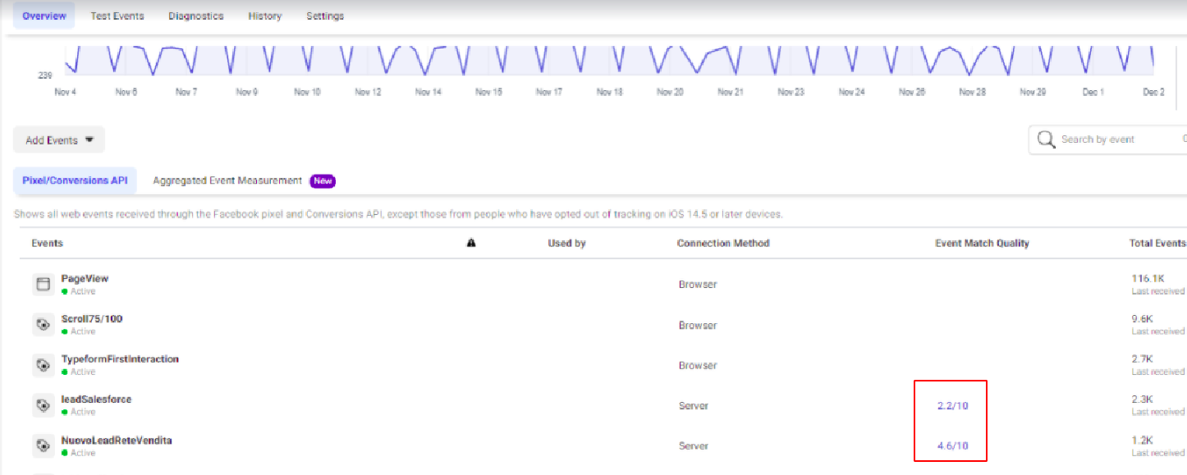Click the Active status under NuovoLeadReteVendita
Screen dimensions: 1187x475
click(x=79, y=453)
